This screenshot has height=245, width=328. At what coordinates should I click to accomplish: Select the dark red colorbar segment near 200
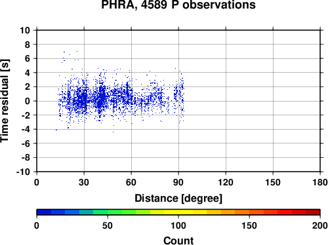(313, 212)
